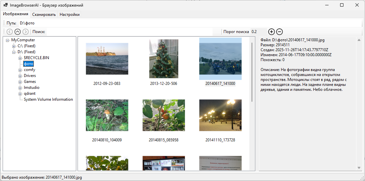The width and height of the screenshot is (365, 181).
Task: Collapse the D:\ (Fixed) drive node
Action: tap(14, 52)
